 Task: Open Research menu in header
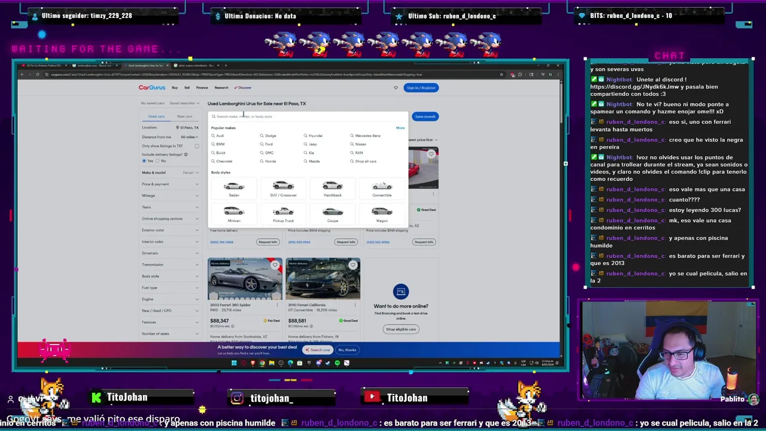(221, 88)
